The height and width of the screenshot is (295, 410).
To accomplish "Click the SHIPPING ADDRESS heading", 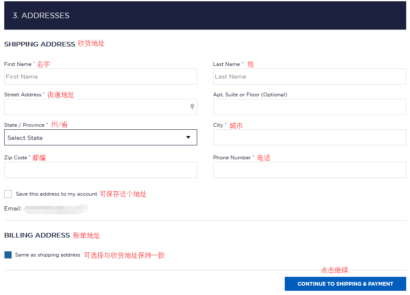I will click(x=40, y=44).
